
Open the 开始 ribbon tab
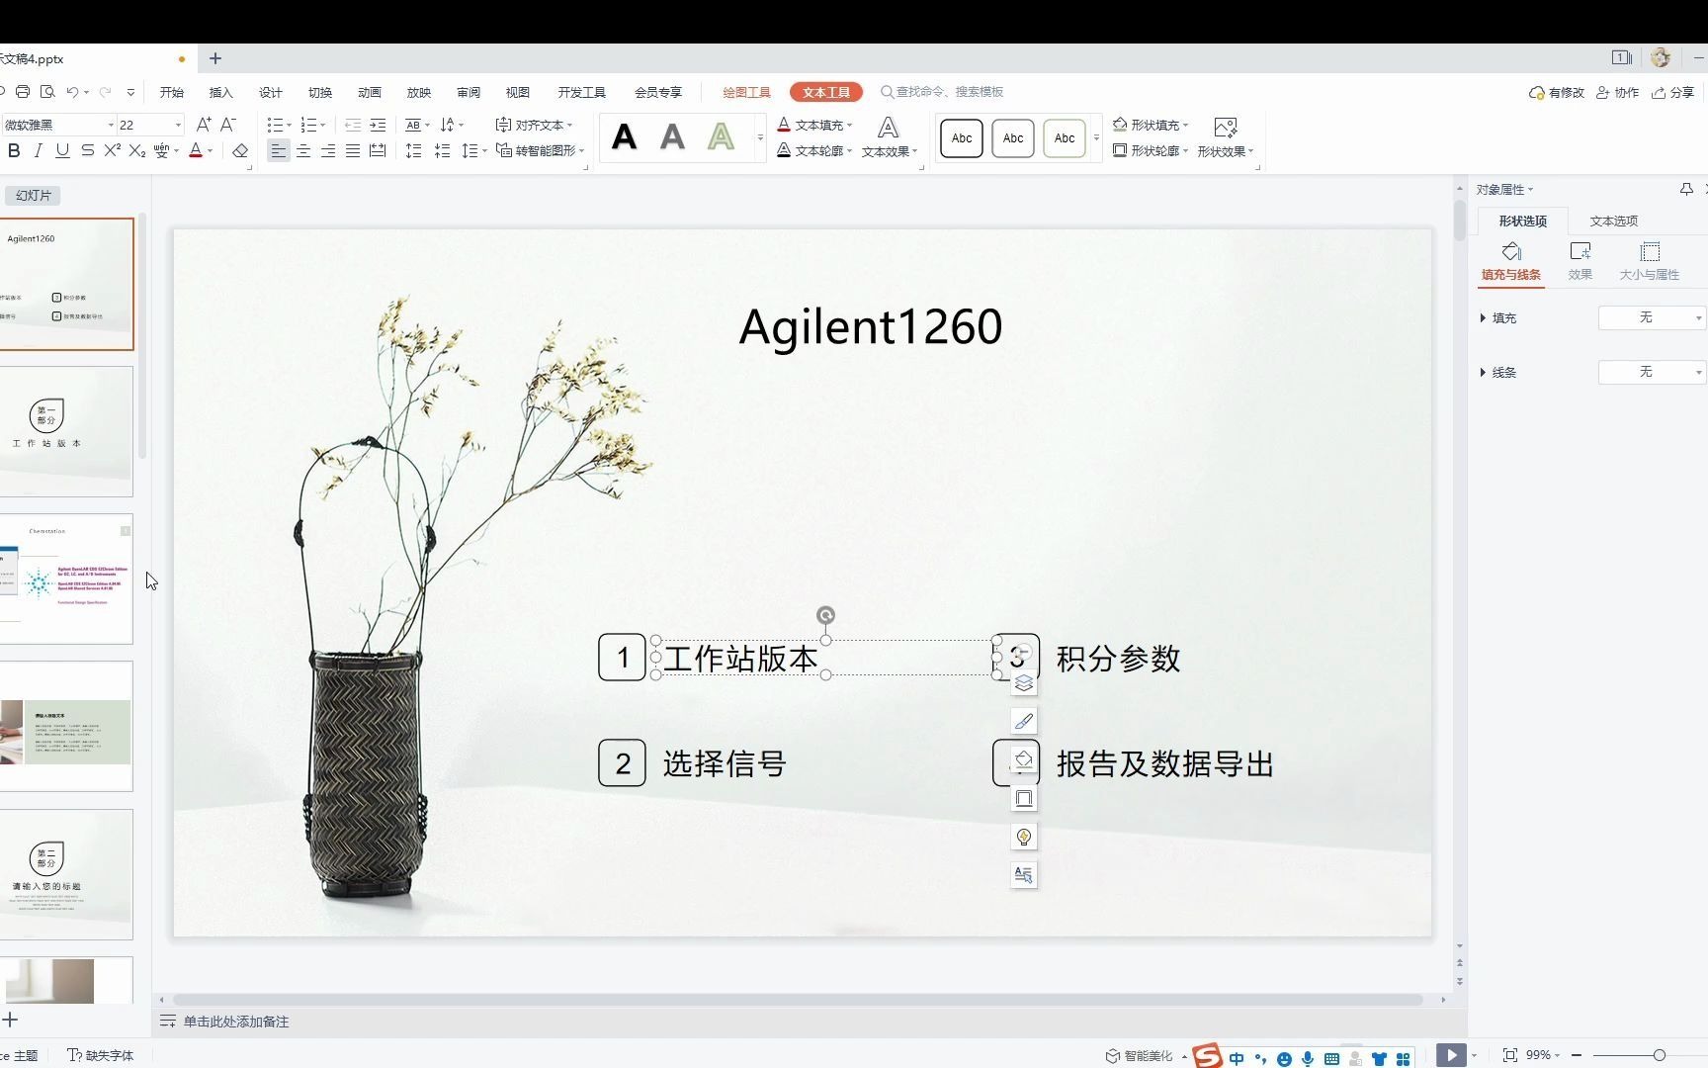tap(172, 92)
